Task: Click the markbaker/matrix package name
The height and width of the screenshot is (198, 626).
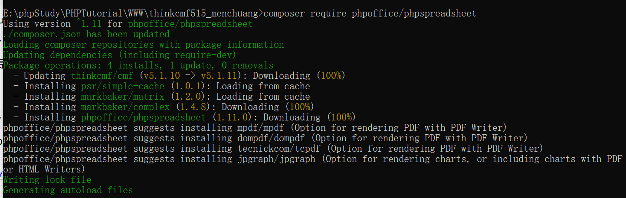Action: click(x=122, y=97)
